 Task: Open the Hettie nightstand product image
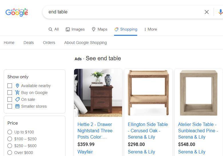point(98,93)
